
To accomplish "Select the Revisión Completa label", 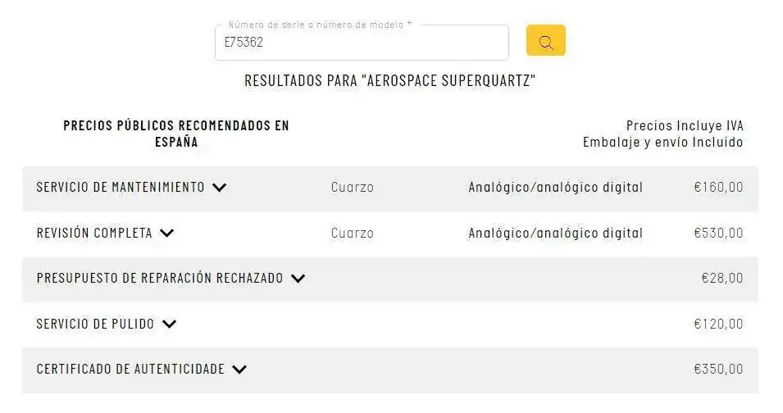I will [x=94, y=233].
